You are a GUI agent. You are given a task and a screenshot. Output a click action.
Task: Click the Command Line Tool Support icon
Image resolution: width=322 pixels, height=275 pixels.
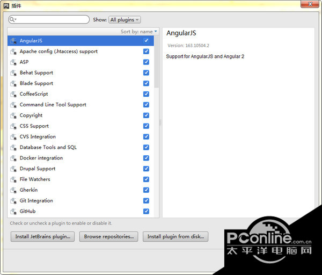(13, 105)
